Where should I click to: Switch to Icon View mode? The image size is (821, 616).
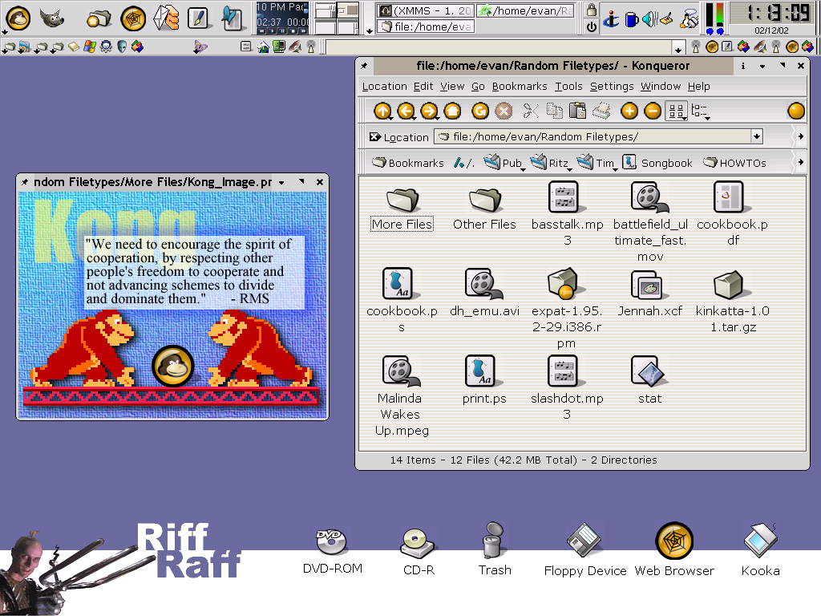pyautogui.click(x=677, y=111)
